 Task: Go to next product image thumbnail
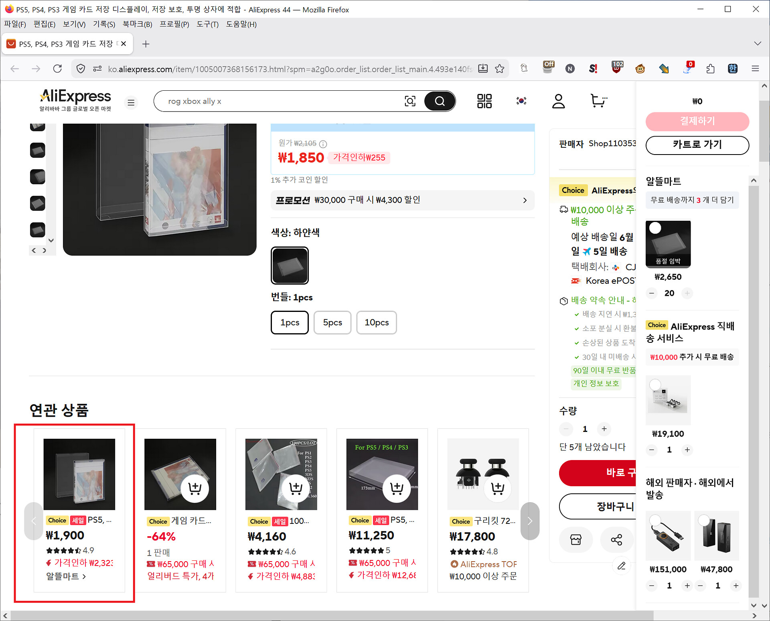pos(45,250)
